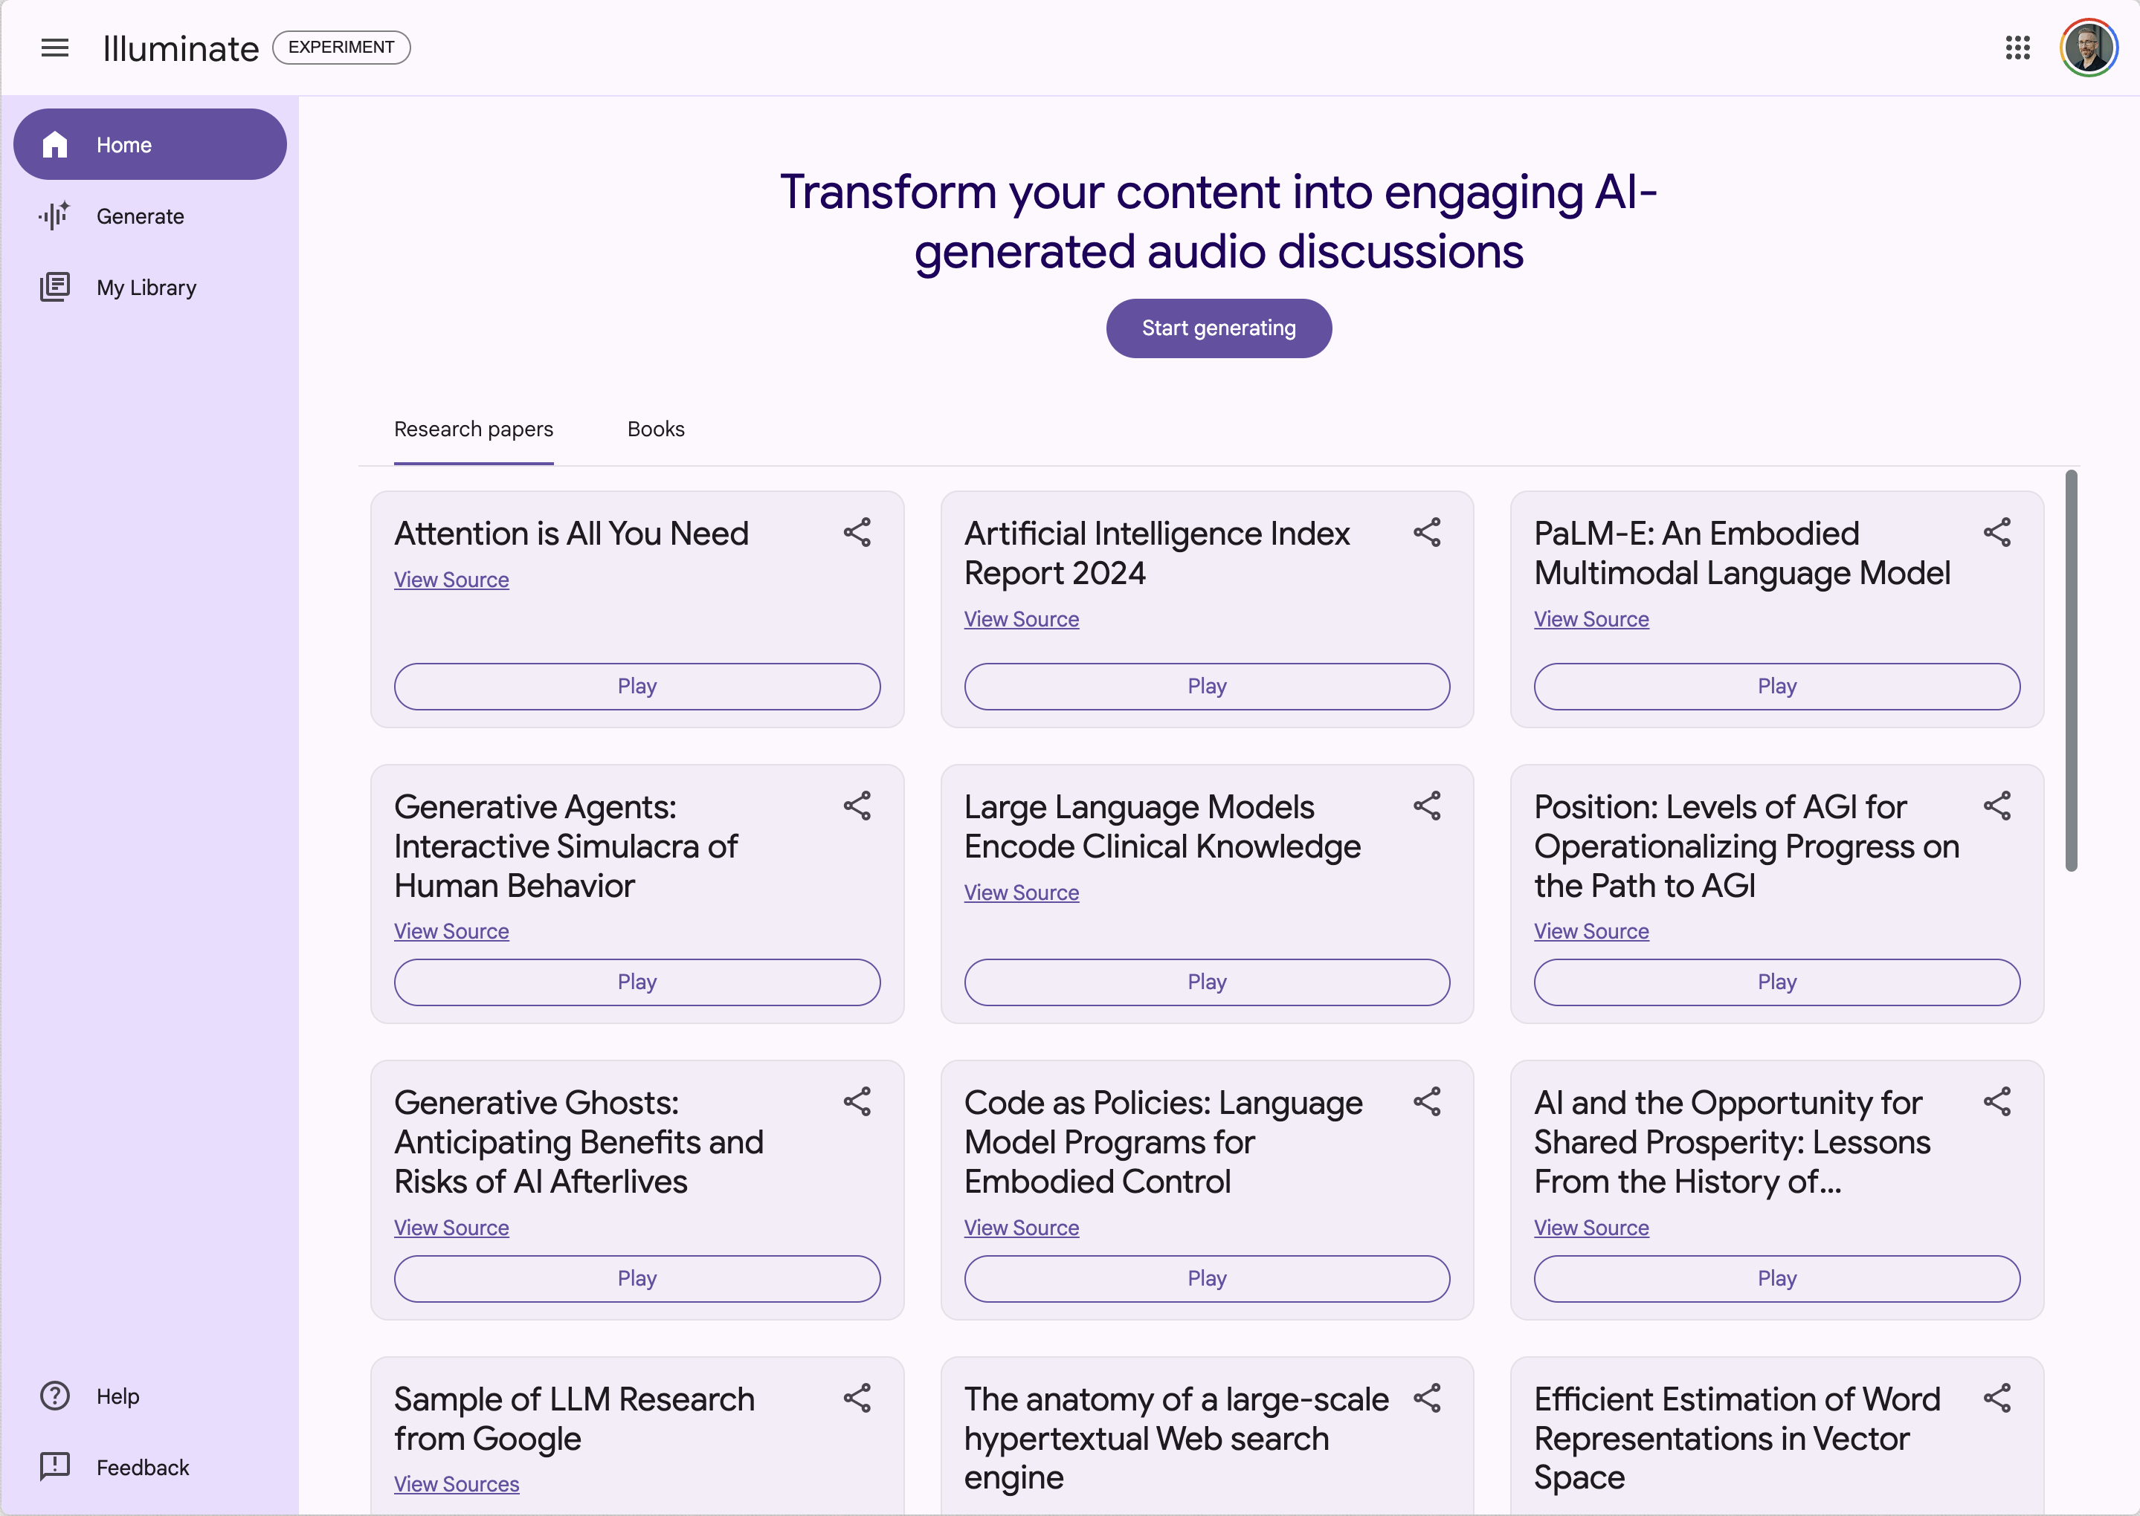Play the Position Levels of AGI paper

pyautogui.click(x=1776, y=982)
